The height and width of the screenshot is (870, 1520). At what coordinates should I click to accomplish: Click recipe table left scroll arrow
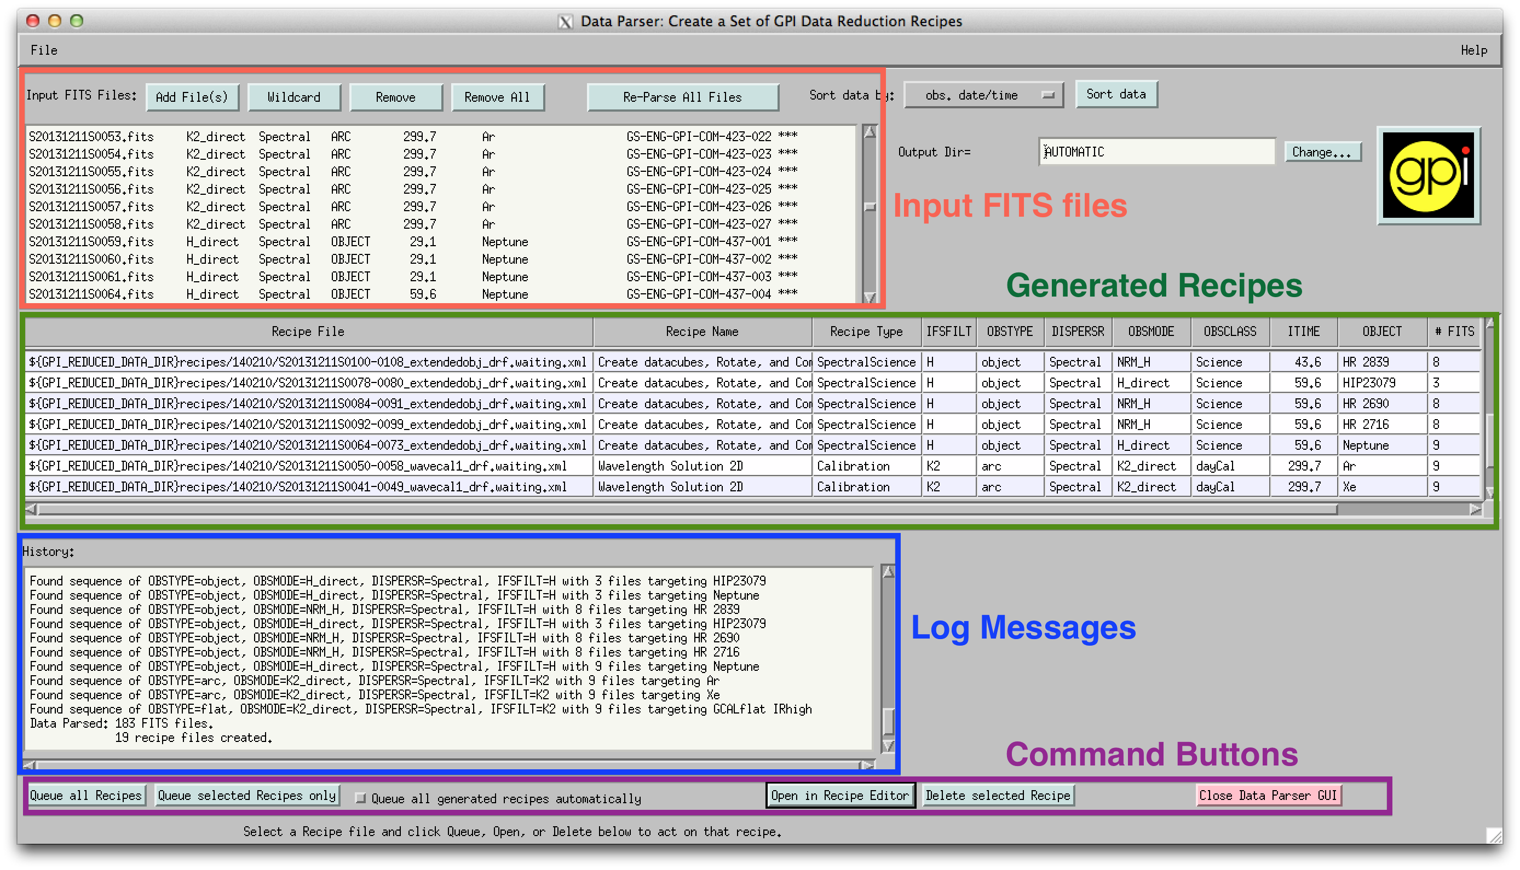32,509
